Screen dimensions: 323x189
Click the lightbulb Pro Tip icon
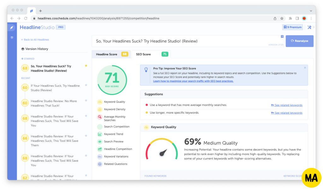point(146,69)
